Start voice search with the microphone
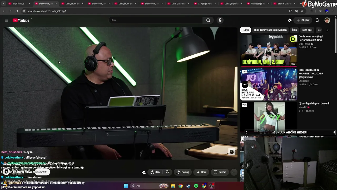 [x=220, y=20]
